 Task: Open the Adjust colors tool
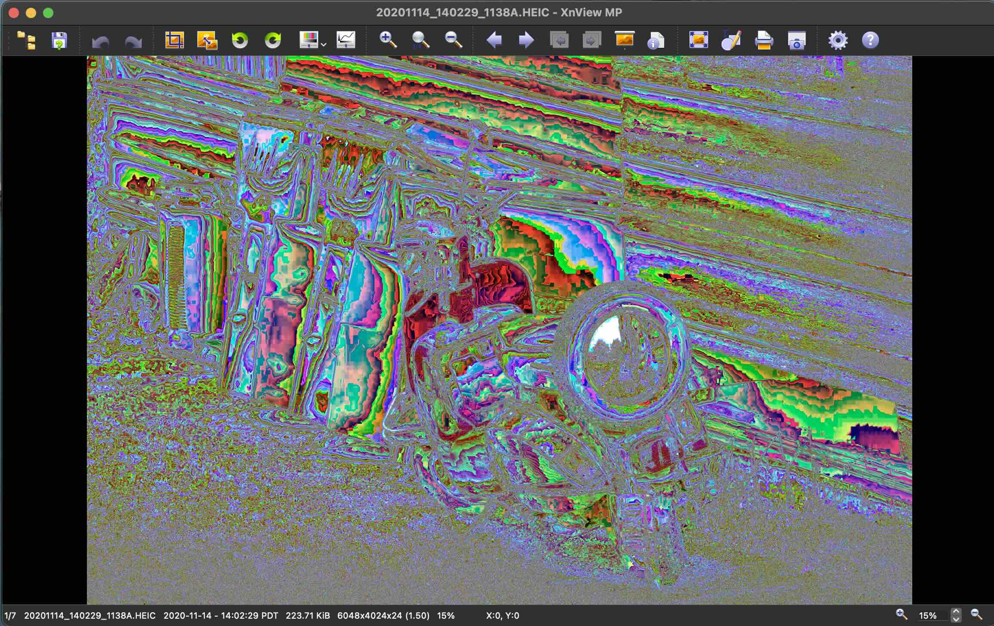[x=308, y=40]
